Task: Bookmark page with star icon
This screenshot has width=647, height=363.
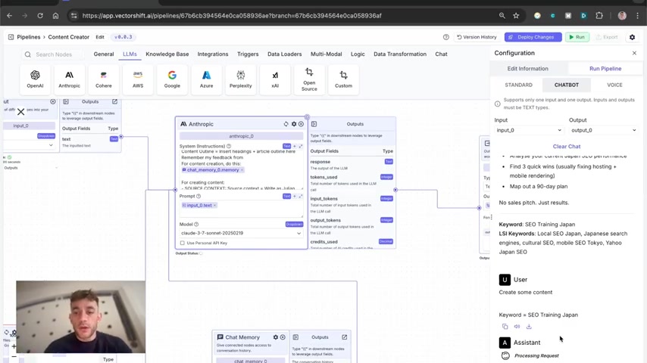Action: pyautogui.click(x=516, y=16)
